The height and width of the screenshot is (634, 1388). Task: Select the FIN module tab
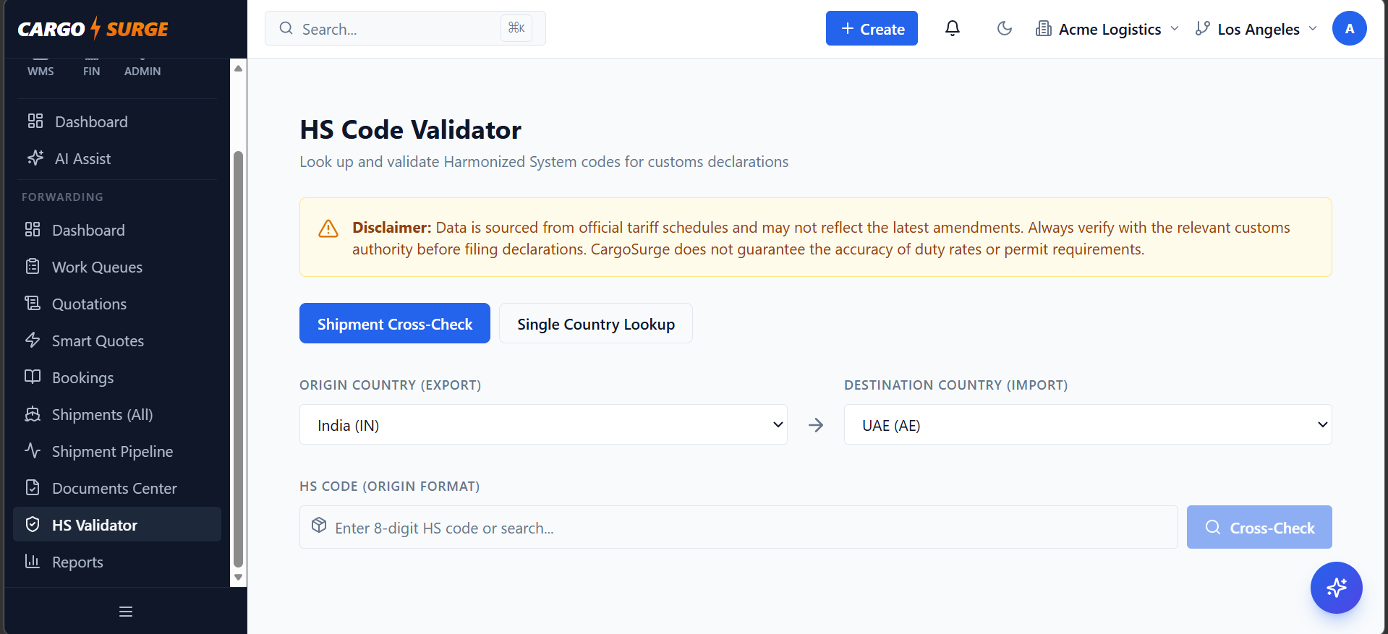tap(91, 70)
